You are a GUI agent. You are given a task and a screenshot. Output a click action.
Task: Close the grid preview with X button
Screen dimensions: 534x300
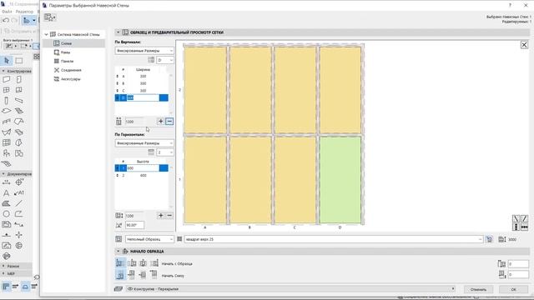tap(524, 45)
